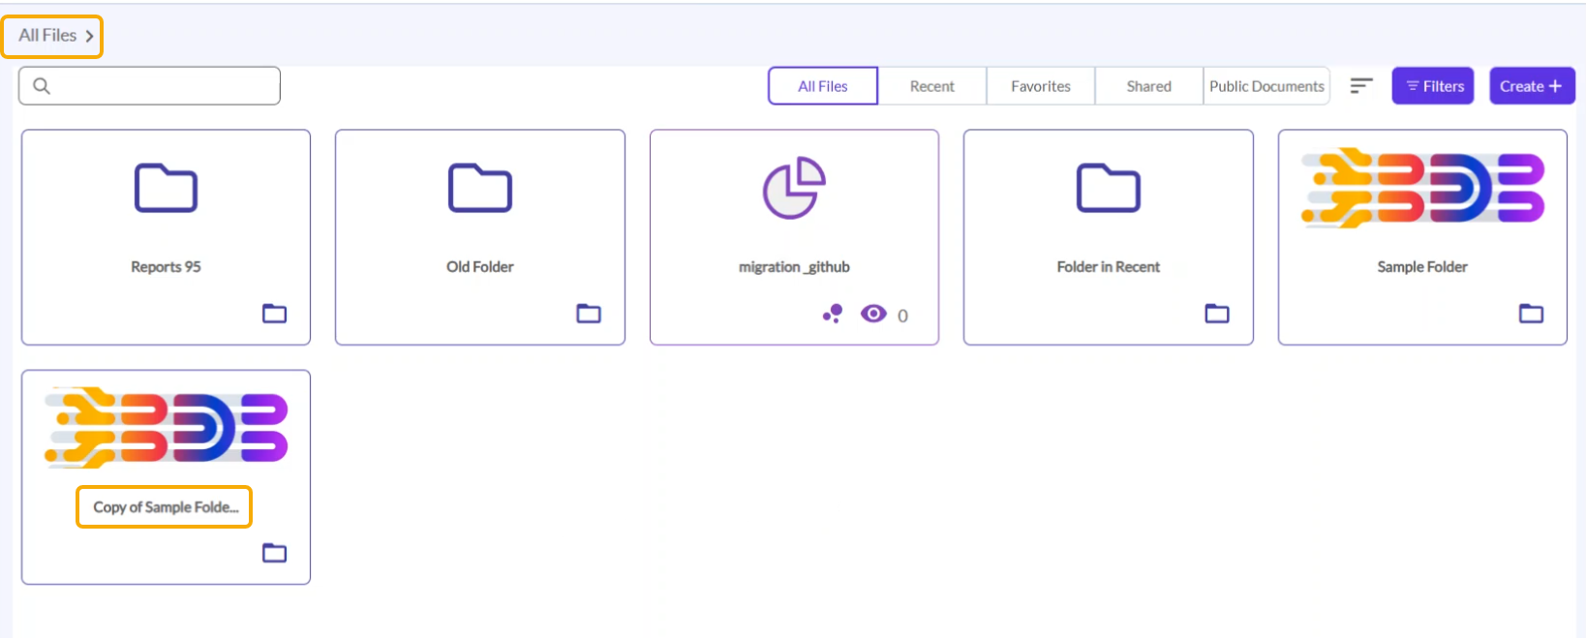Toggle the eye views icon on migration_github
Image resolution: width=1586 pixels, height=638 pixels.
point(873,314)
